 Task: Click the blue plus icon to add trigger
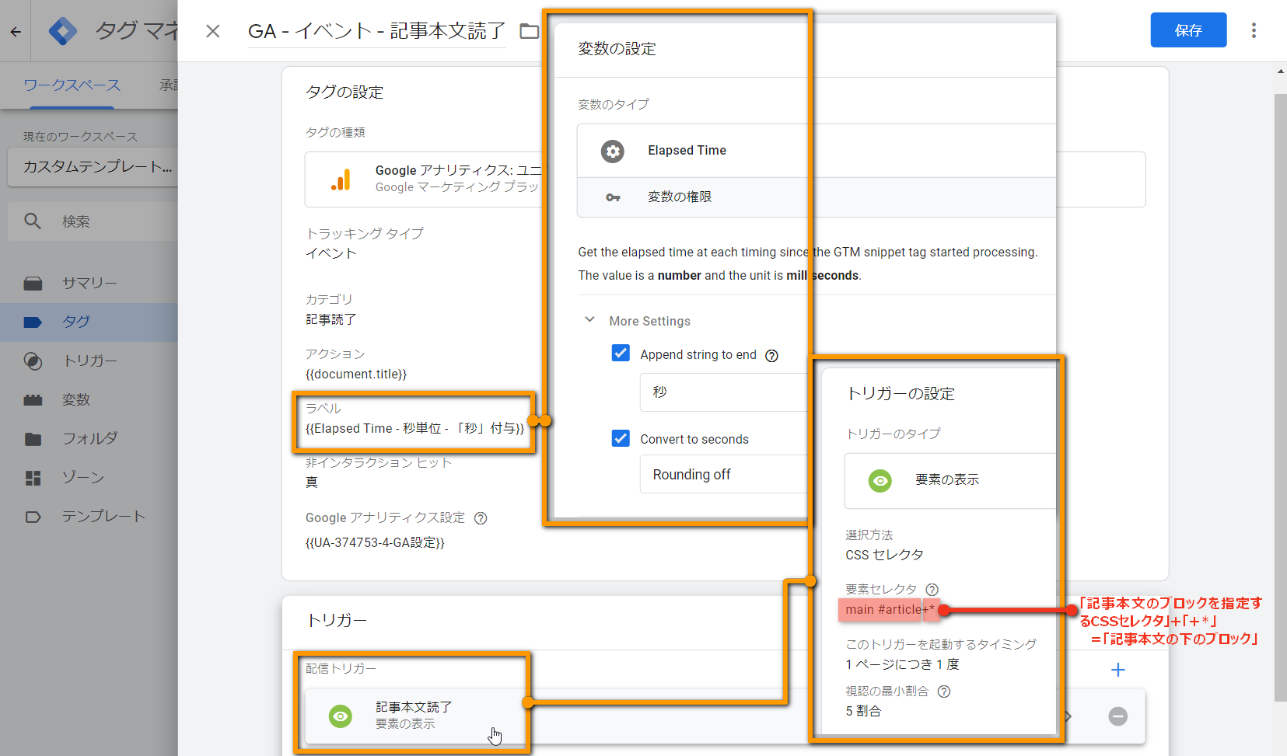pyautogui.click(x=1118, y=670)
